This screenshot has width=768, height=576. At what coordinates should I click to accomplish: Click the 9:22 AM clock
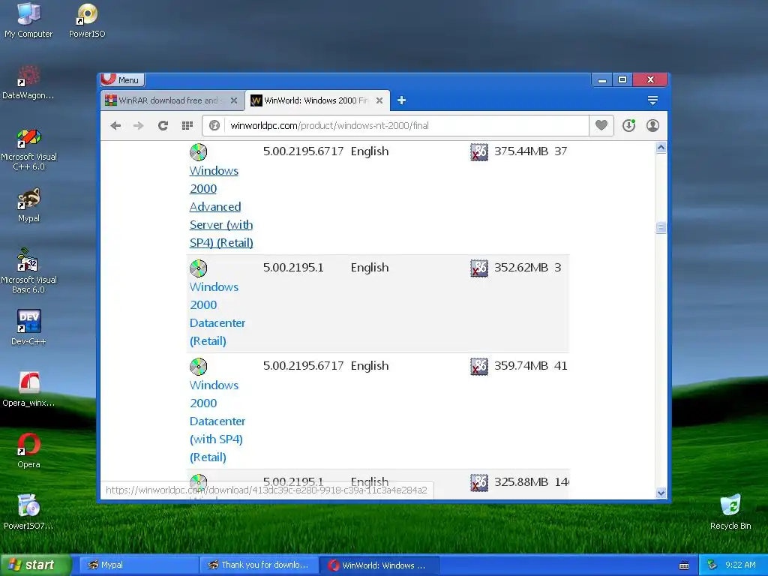(740, 565)
